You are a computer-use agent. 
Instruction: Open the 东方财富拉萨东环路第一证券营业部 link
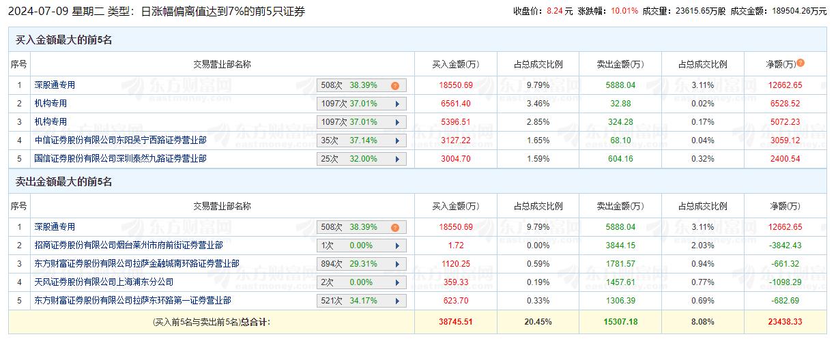[x=132, y=301]
